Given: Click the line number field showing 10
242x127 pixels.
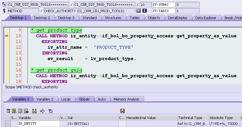Looking at the screenshot, I should (145, 5).
